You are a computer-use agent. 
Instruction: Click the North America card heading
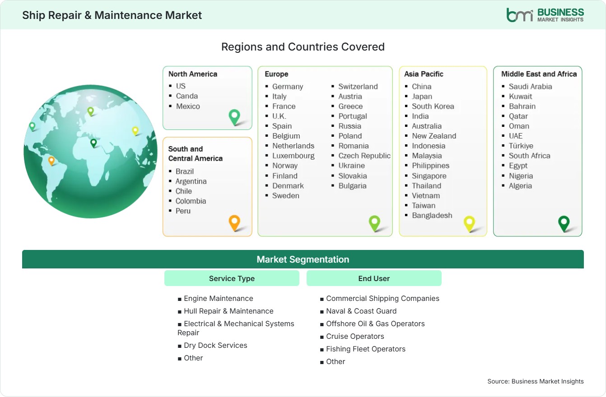[193, 74]
